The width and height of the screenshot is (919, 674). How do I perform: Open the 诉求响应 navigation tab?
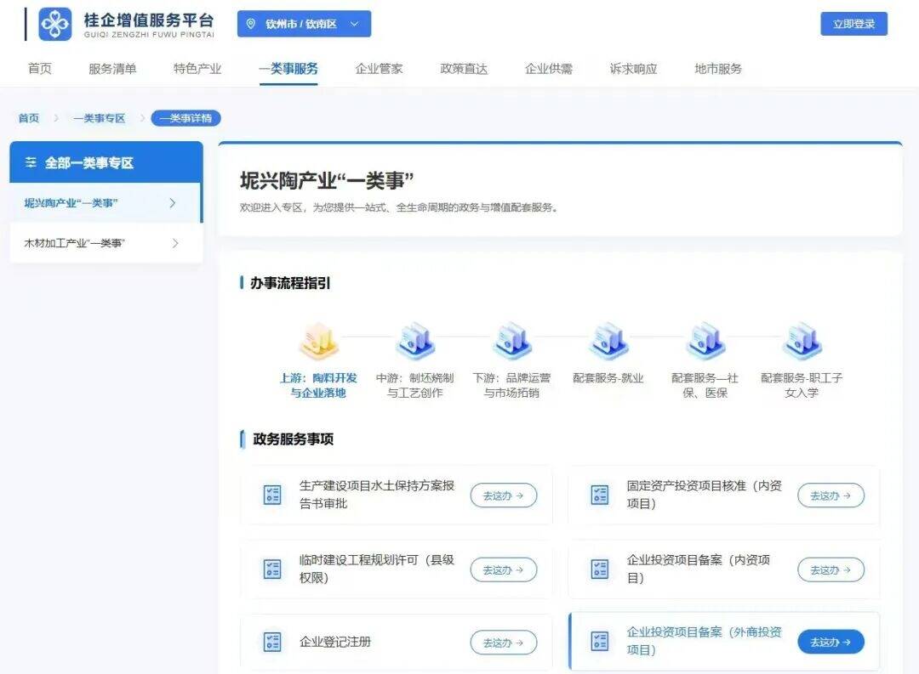click(x=634, y=69)
